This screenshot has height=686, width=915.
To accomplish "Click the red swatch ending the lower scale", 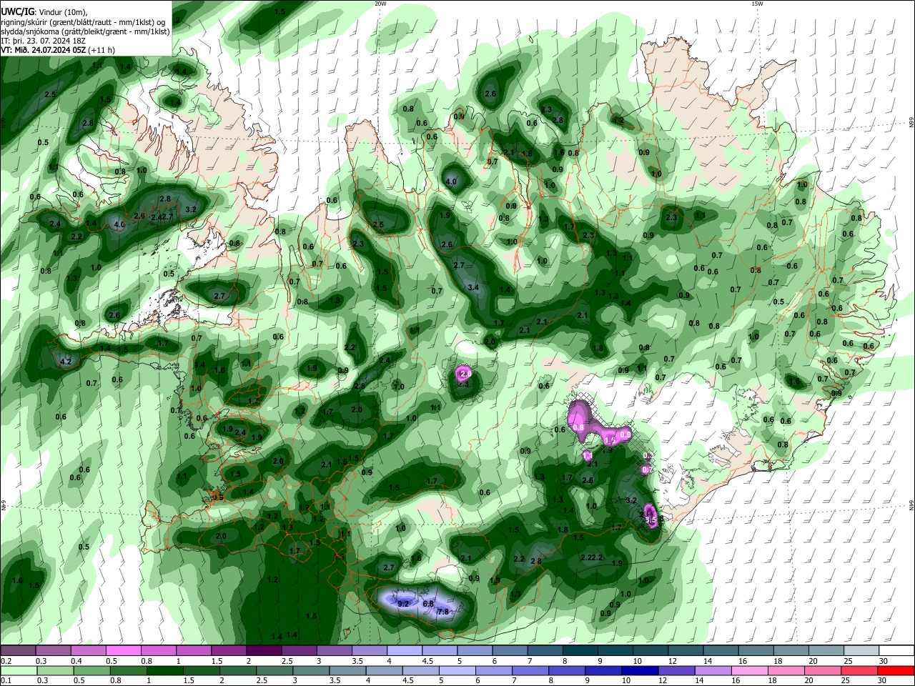I will pyautogui.click(x=897, y=670).
